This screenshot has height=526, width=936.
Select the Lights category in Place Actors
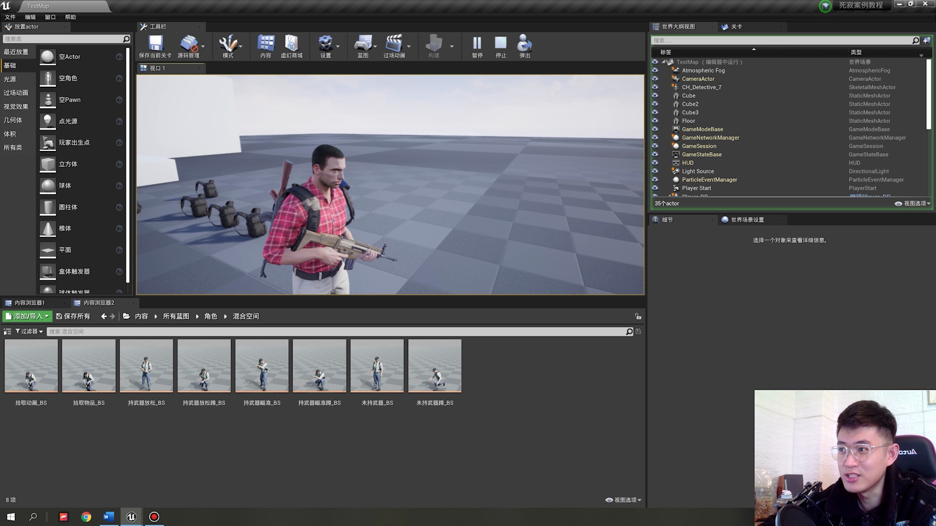click(x=10, y=79)
